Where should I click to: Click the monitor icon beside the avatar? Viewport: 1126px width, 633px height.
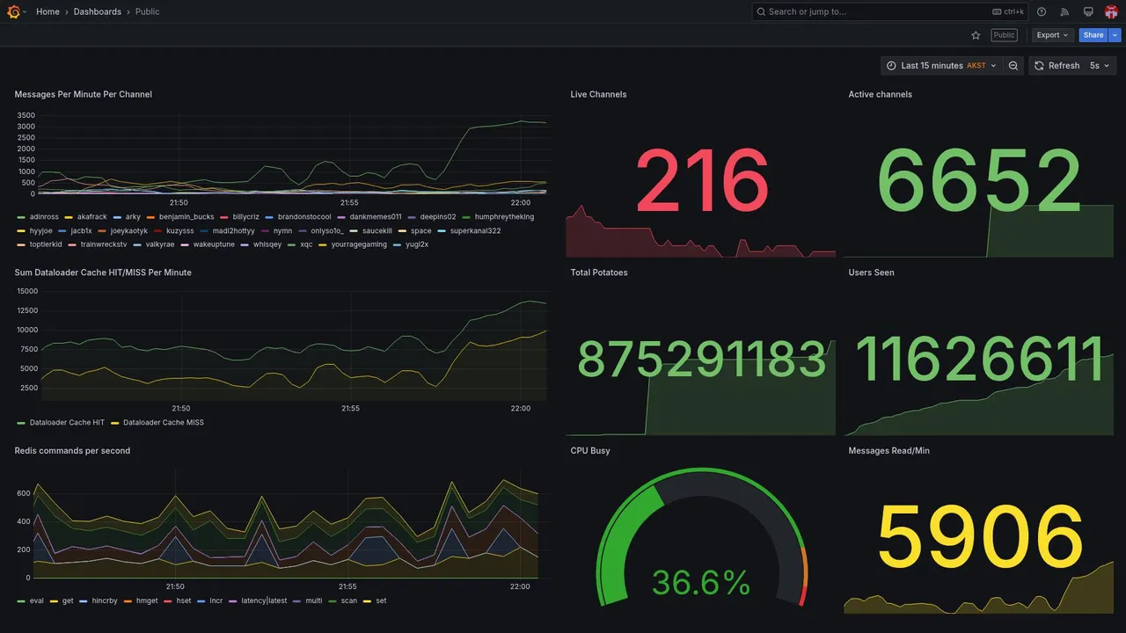coord(1088,11)
